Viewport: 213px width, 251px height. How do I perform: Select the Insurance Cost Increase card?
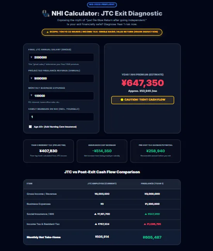point(102,151)
